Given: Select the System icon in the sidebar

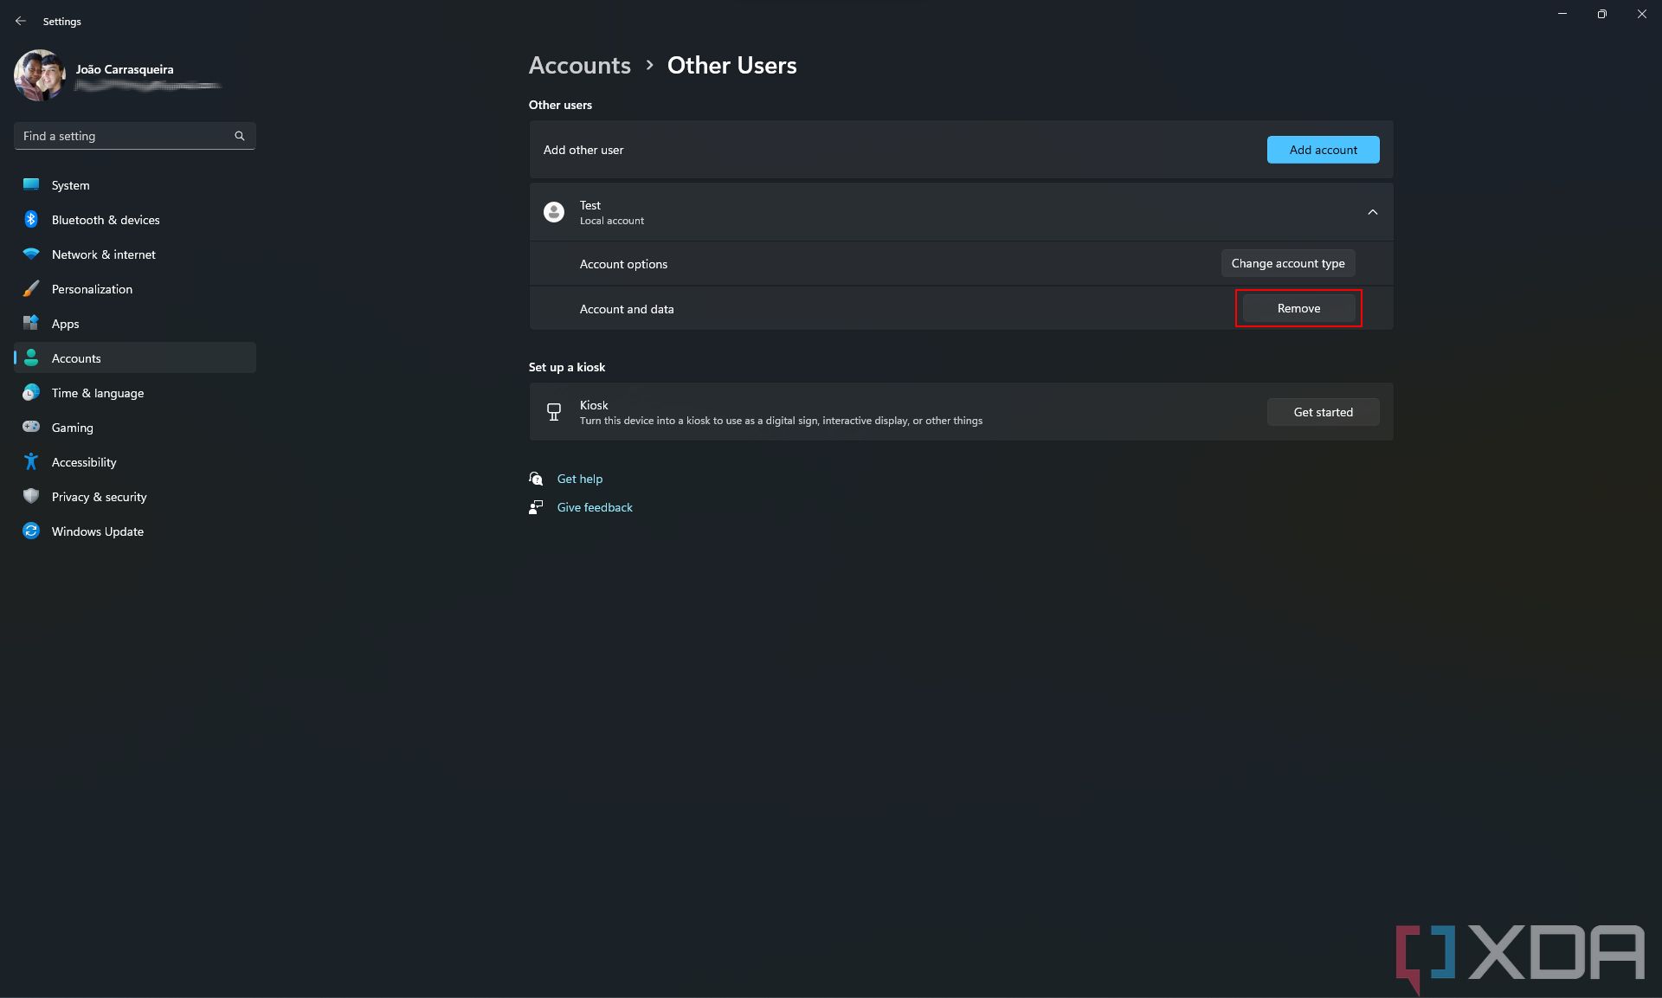Looking at the screenshot, I should point(31,185).
